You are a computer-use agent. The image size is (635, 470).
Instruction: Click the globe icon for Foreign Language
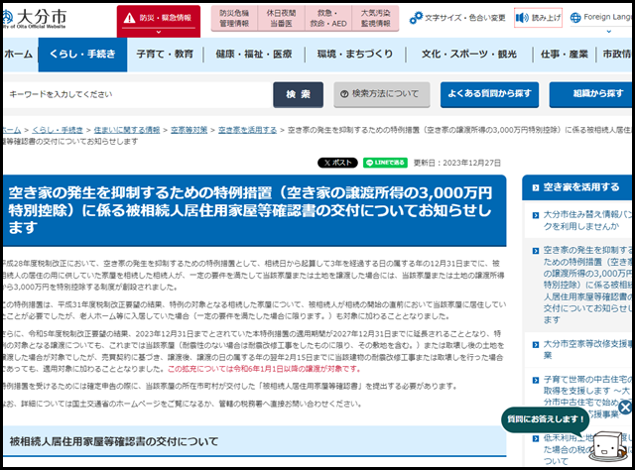575,18
